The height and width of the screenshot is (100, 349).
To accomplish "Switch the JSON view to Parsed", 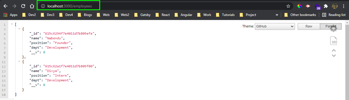I will (331, 26).
